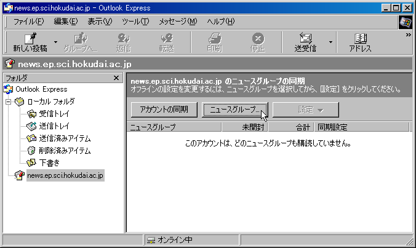Open the ツール(T) menu

point(135,21)
